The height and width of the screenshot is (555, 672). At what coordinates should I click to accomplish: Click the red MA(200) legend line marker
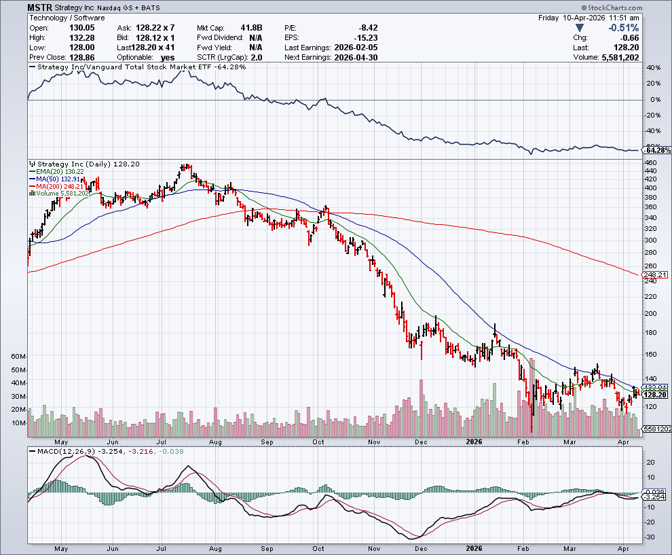(x=31, y=186)
